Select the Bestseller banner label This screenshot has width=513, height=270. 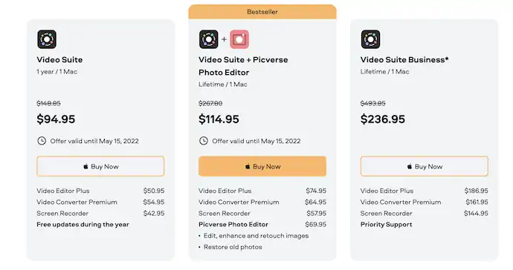[x=262, y=12]
